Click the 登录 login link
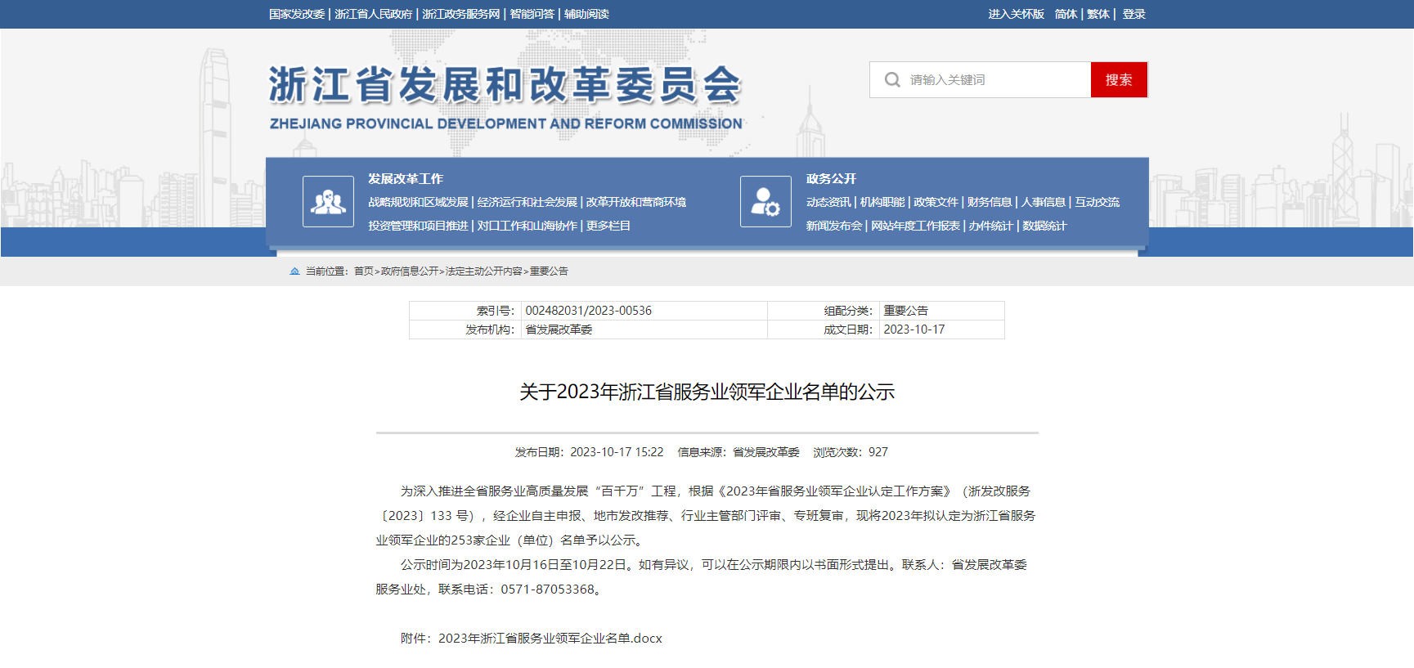This screenshot has height=668, width=1414. 1133,14
